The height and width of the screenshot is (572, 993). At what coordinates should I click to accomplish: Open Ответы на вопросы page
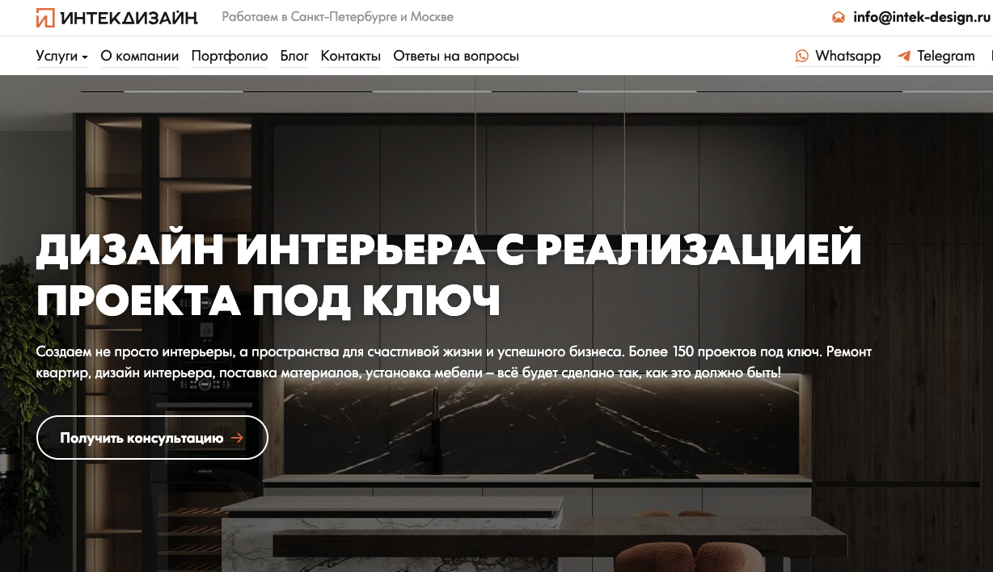pyautogui.click(x=456, y=56)
